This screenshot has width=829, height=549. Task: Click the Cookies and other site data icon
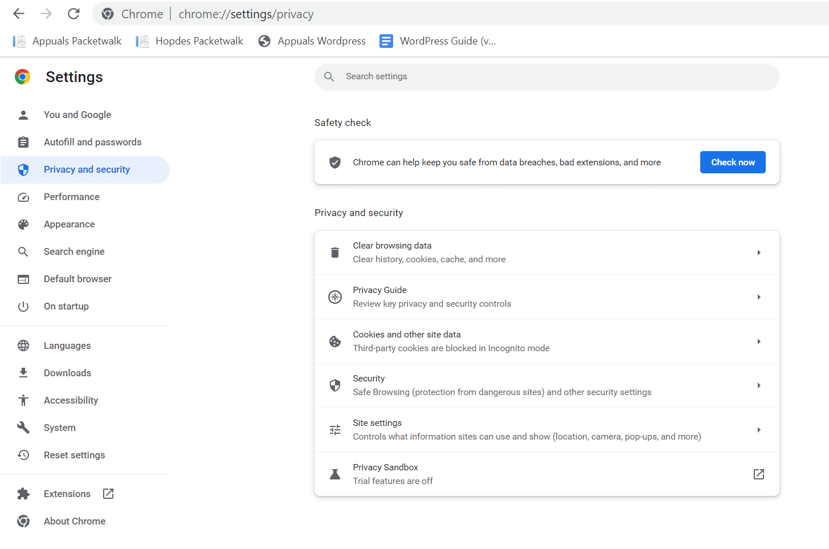tap(335, 341)
